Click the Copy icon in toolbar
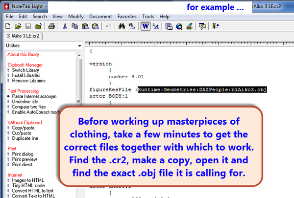The width and height of the screenshot is (294, 198). coord(75,26)
